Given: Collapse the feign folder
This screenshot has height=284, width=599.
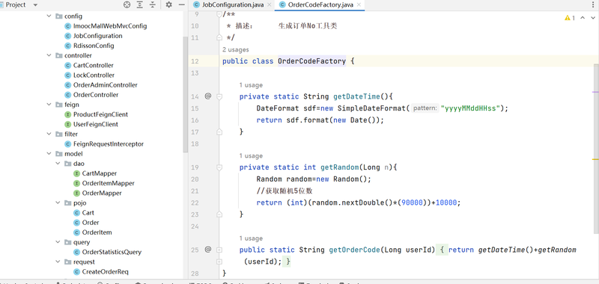Looking at the screenshot, I should [49, 105].
